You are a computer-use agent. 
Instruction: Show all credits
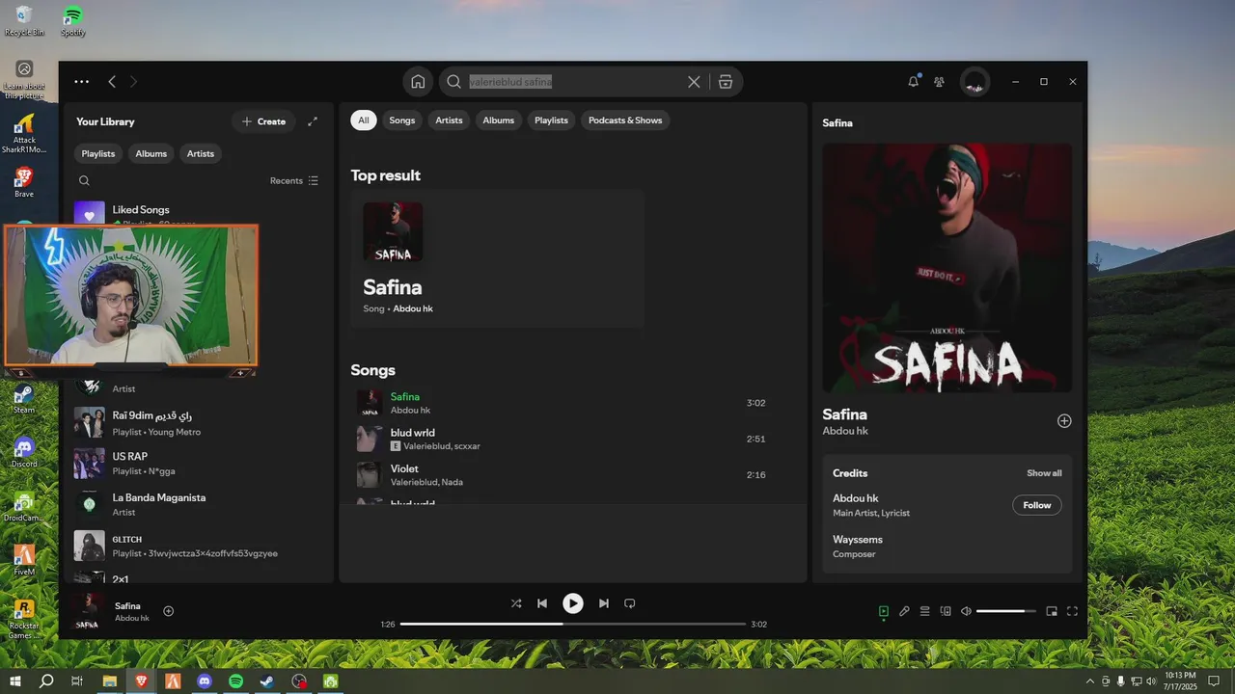click(x=1044, y=473)
